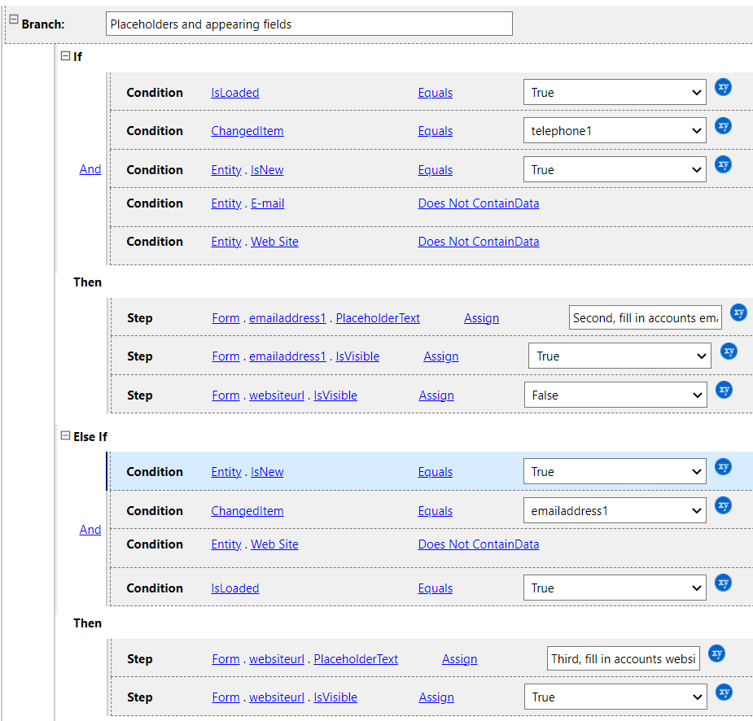This screenshot has height=721, width=753.
Task: Click the And operator link in the Else If block
Action: [90, 530]
